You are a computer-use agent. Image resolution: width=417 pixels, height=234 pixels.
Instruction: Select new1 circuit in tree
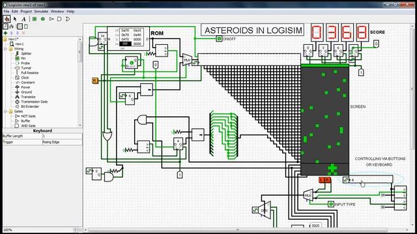coord(20,44)
